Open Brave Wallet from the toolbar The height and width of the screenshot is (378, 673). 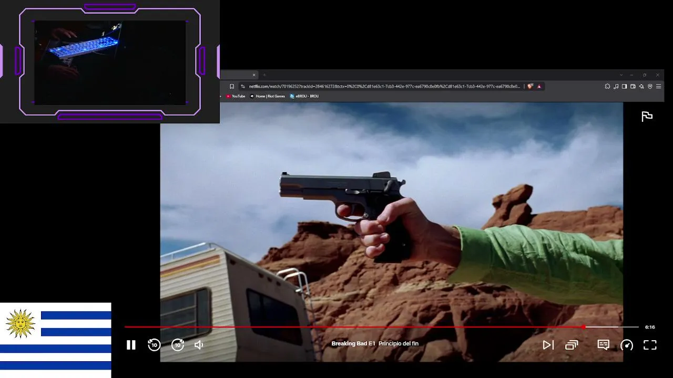[x=633, y=87]
